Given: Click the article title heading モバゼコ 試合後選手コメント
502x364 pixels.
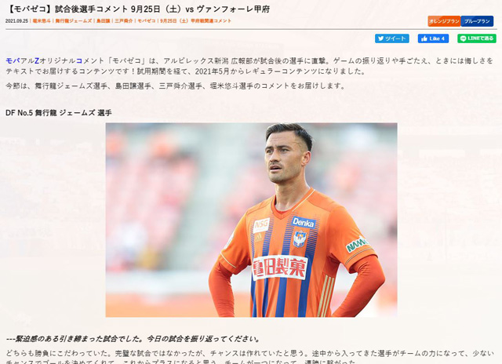Looking at the screenshot, I should click(x=138, y=9).
